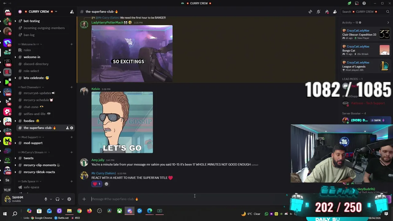
Task: Launch Google Chrome from taskbar
Action: click(x=80, y=211)
